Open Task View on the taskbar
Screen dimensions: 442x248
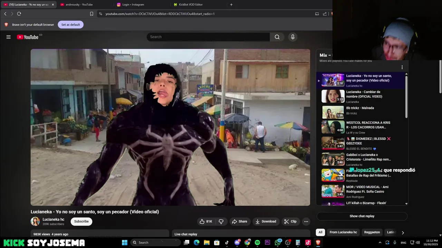186,242
